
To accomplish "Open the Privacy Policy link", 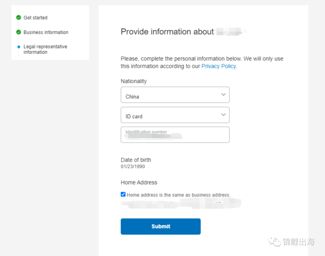I will pos(218,66).
